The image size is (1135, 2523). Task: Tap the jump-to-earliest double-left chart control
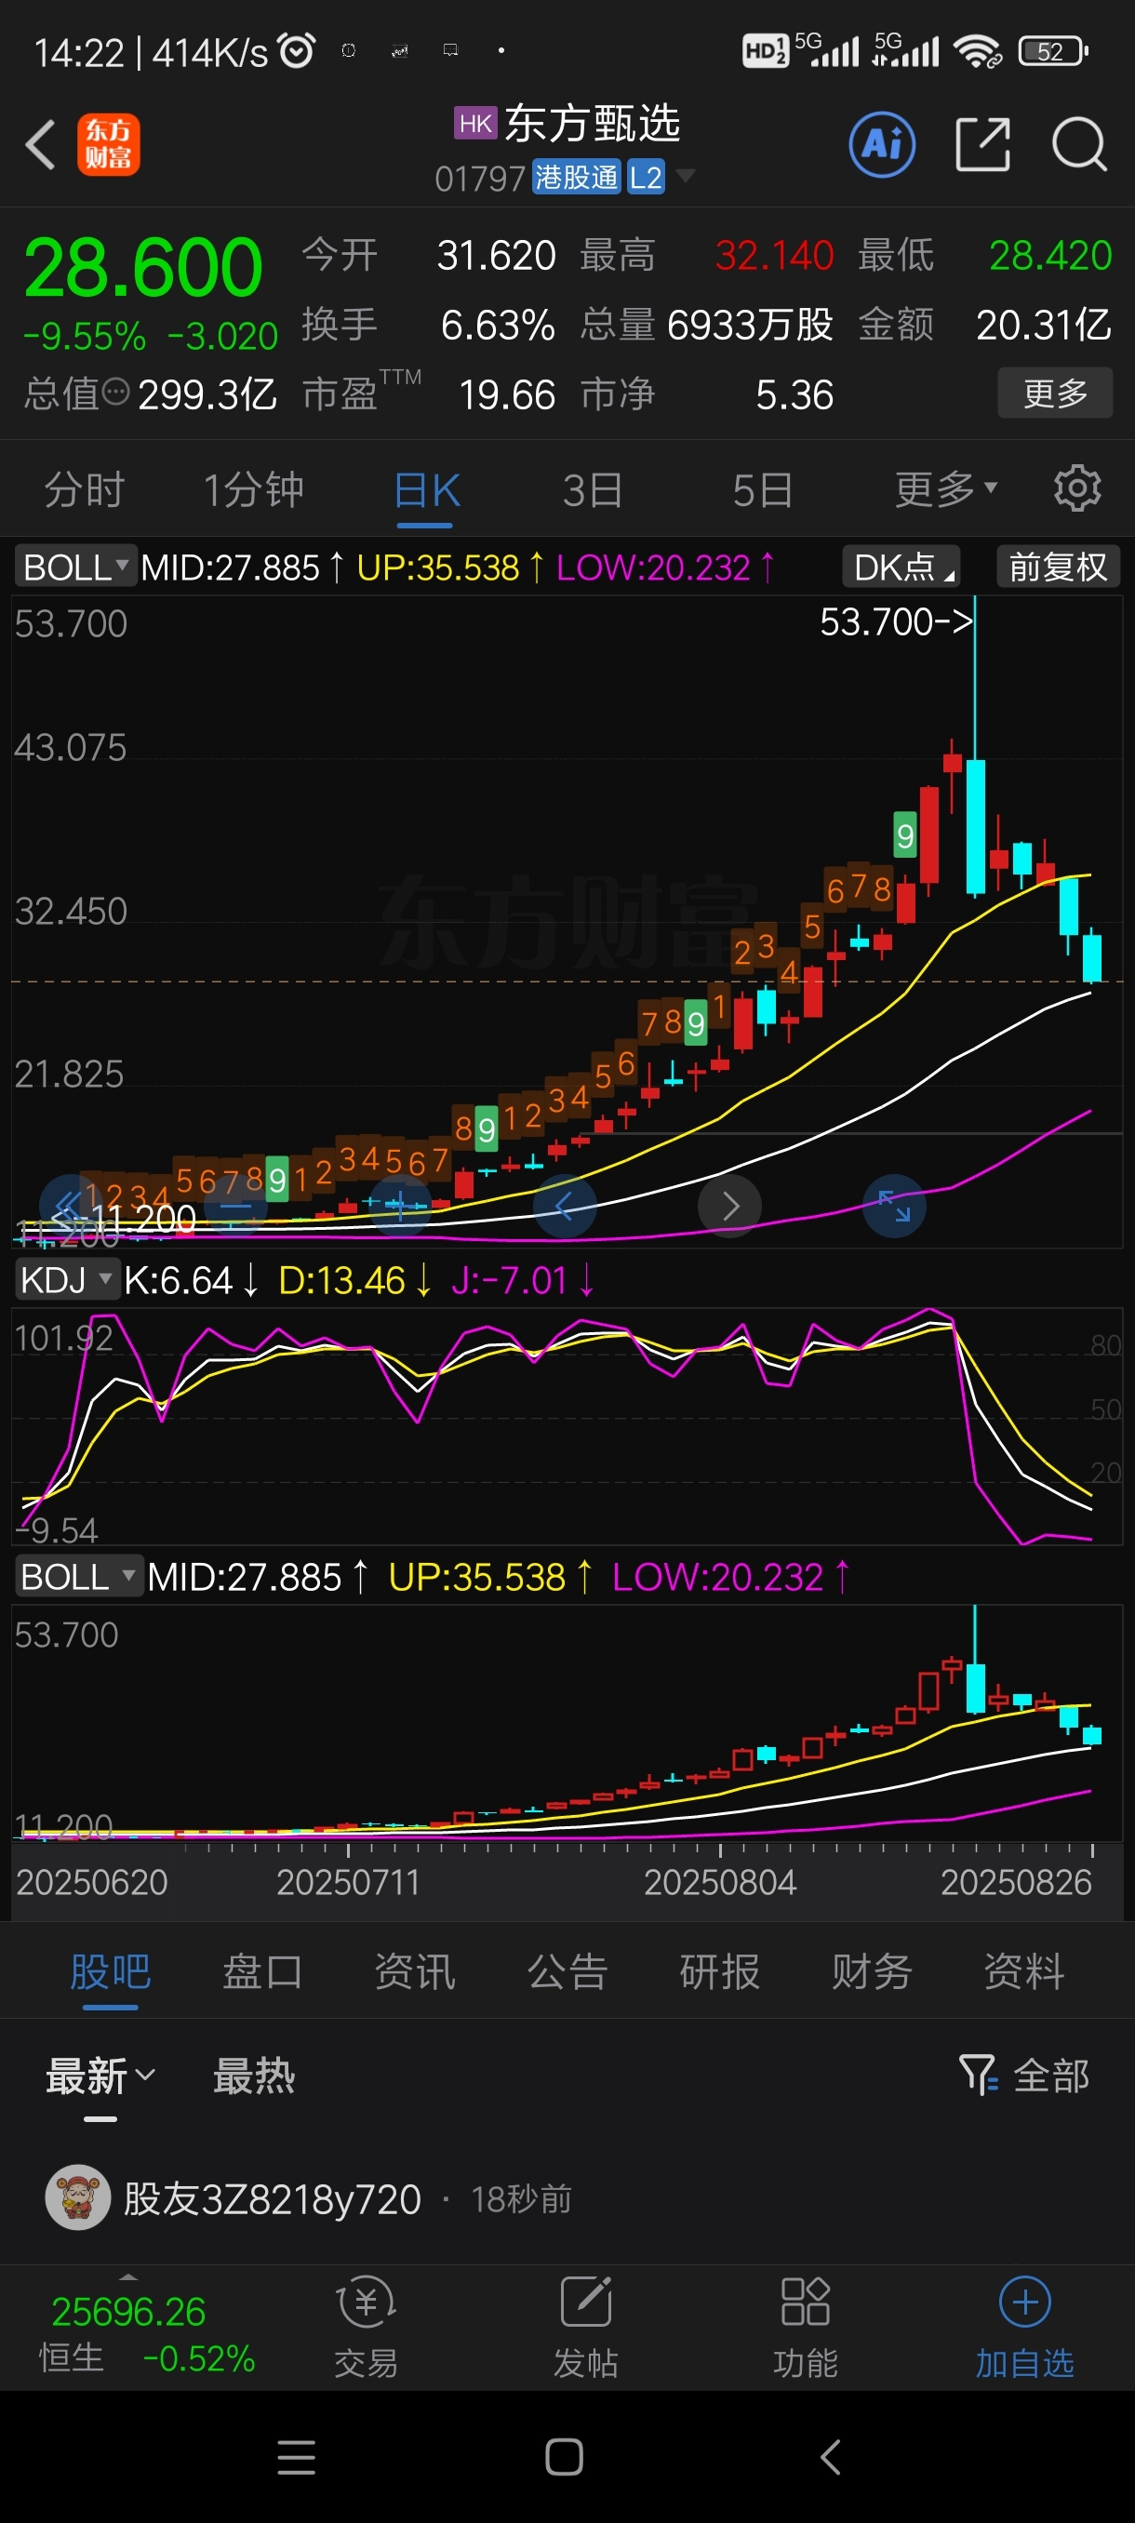point(70,1206)
